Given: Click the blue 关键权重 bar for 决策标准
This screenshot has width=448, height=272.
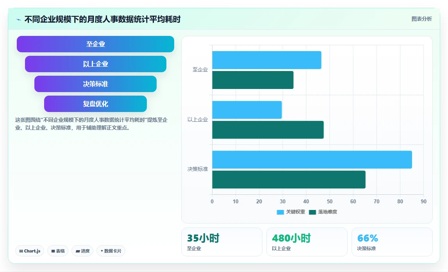Looking at the screenshot, I should (x=312, y=160).
